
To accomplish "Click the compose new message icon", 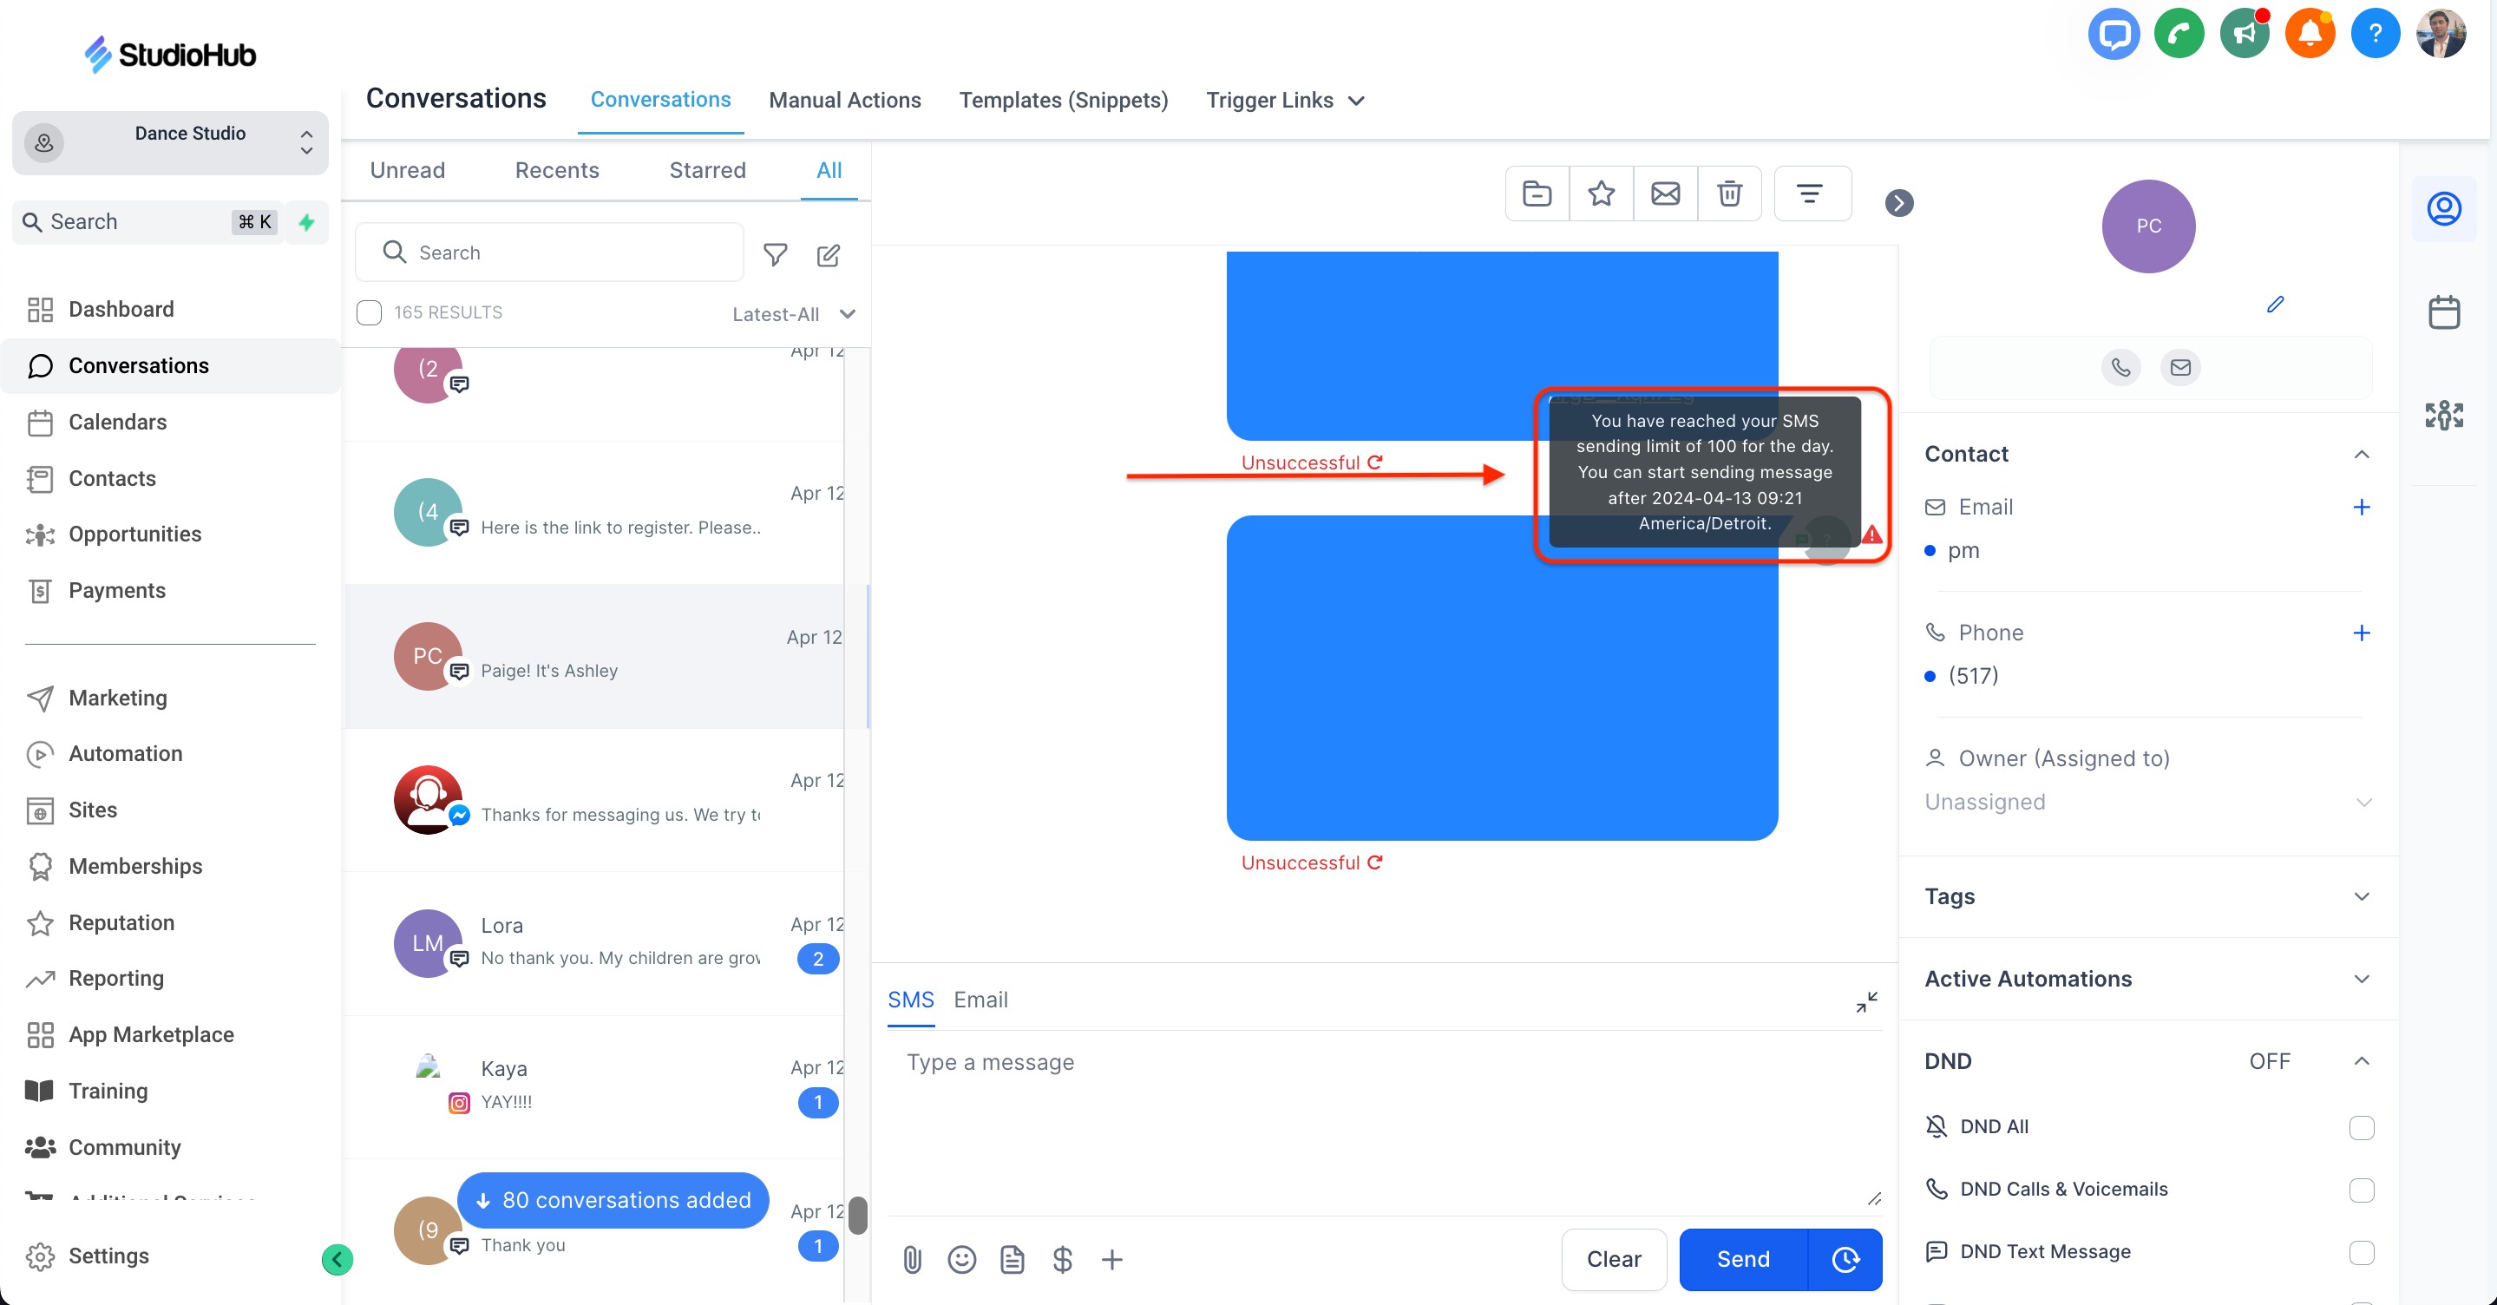I will (828, 254).
